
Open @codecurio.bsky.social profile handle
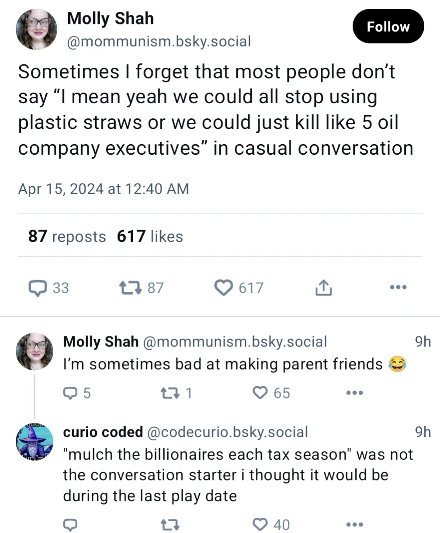click(228, 432)
